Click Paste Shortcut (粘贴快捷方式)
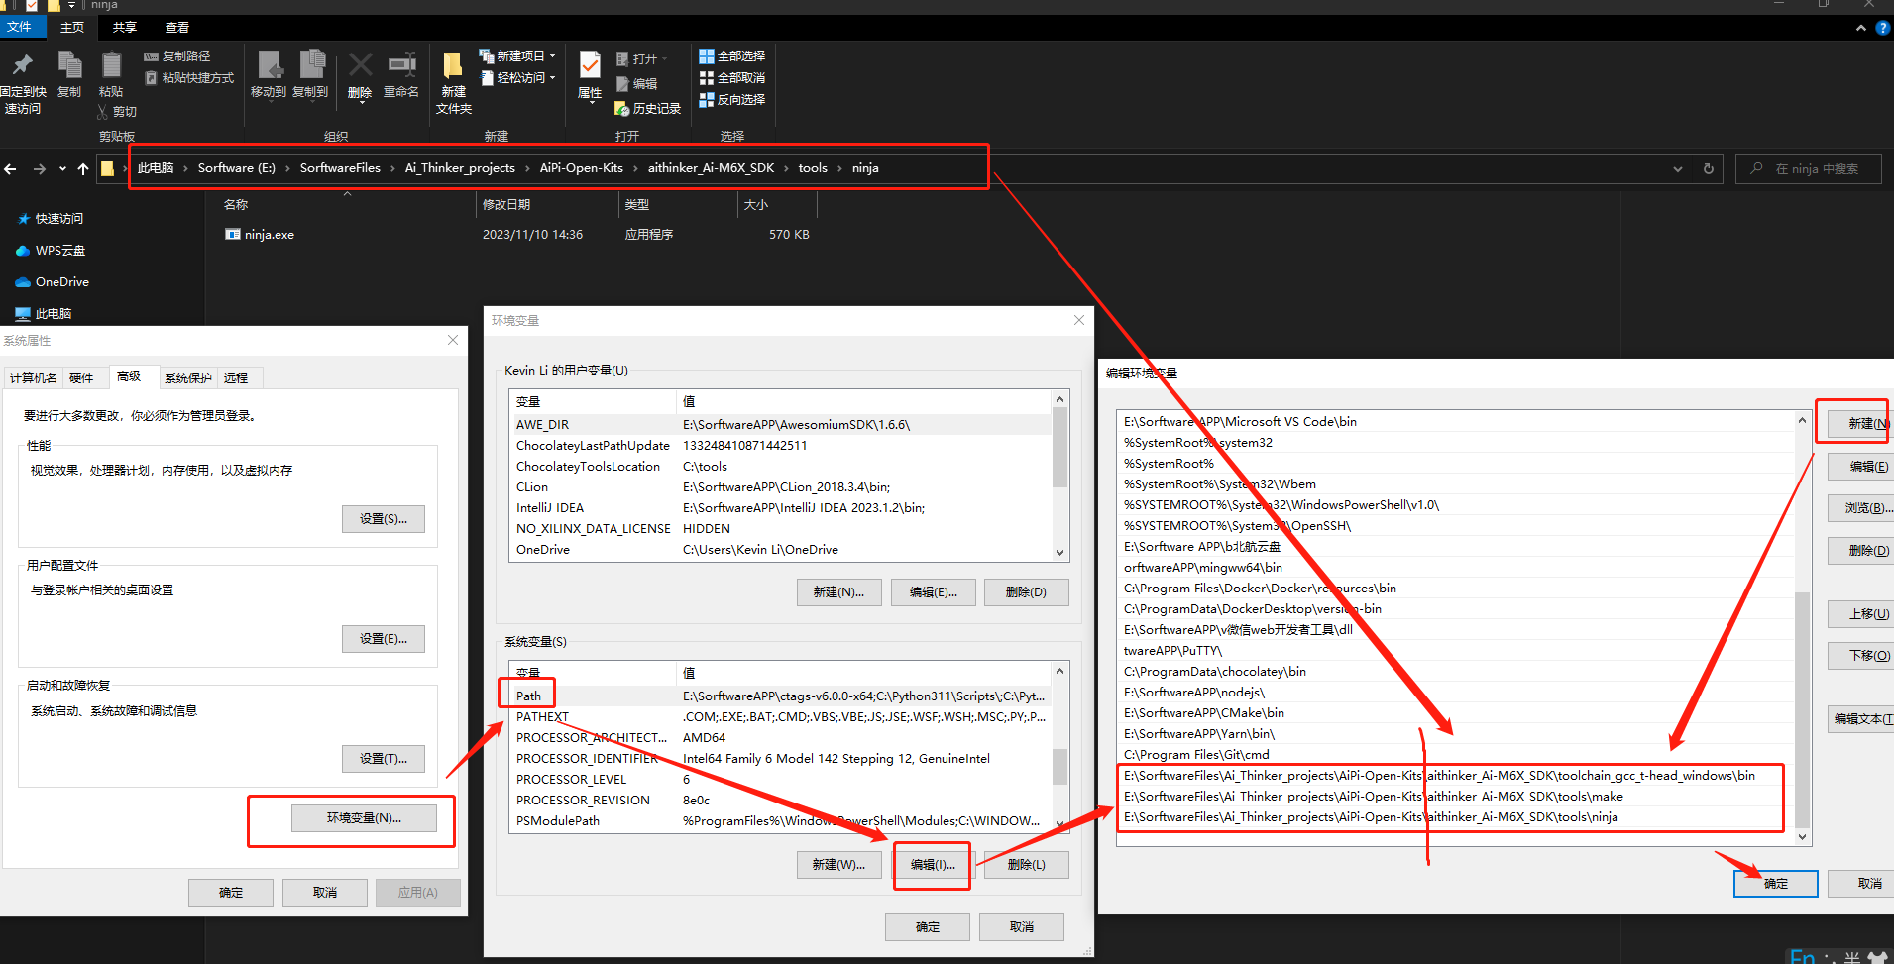The height and width of the screenshot is (964, 1894). tap(189, 77)
